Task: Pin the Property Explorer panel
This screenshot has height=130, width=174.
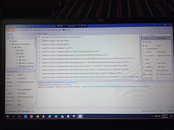Action: point(35,71)
